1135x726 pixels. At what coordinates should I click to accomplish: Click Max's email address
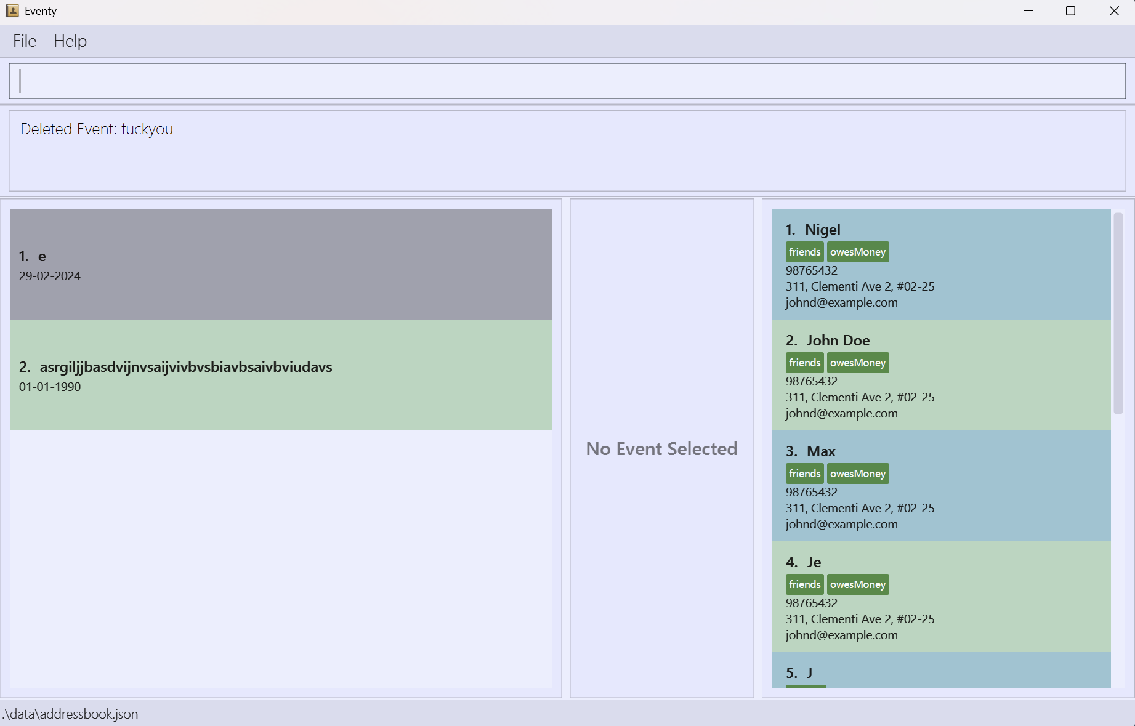coord(841,524)
